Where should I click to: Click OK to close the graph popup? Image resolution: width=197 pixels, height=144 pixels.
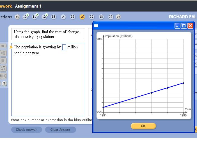(x=143, y=126)
